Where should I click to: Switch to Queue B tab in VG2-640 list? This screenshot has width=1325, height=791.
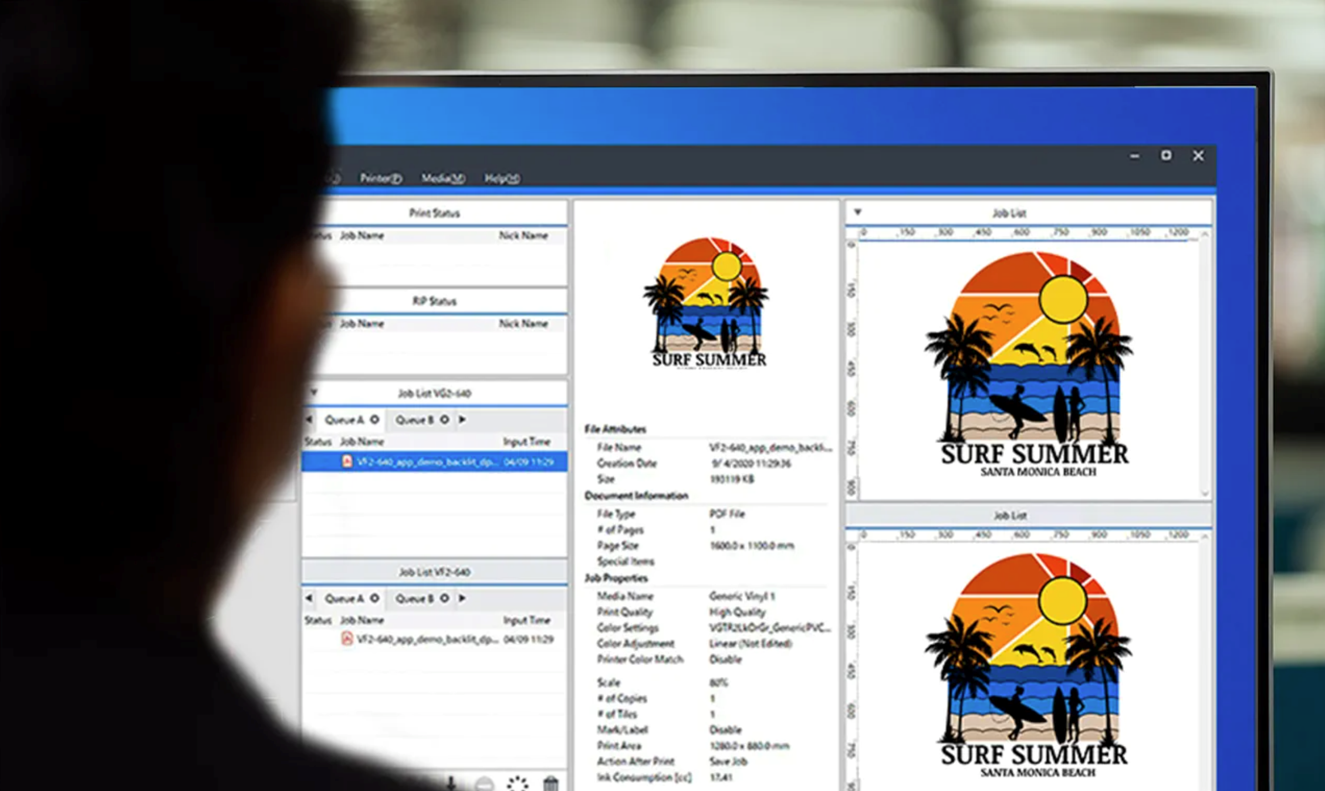(414, 420)
